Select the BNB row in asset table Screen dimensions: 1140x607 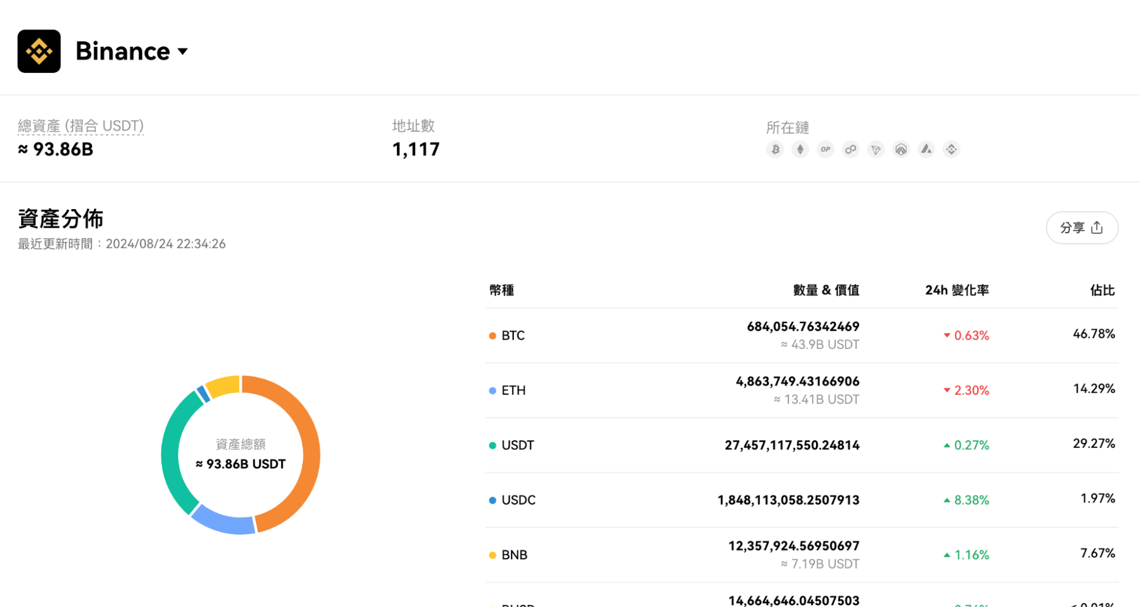[x=802, y=555]
